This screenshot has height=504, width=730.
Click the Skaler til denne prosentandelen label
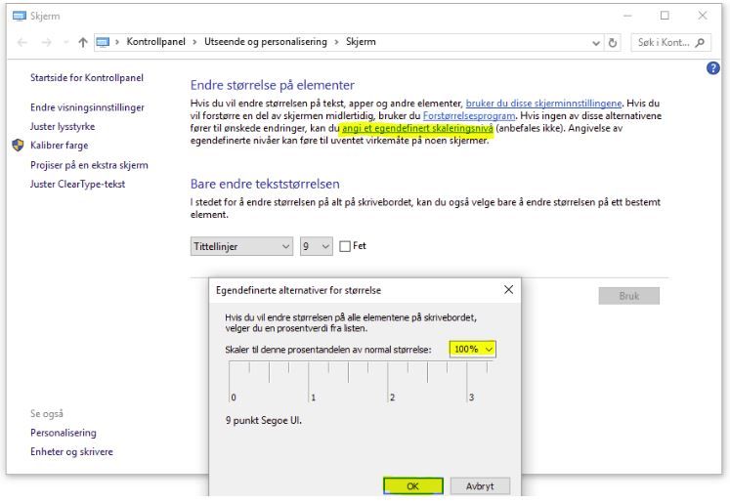pyautogui.click(x=328, y=350)
